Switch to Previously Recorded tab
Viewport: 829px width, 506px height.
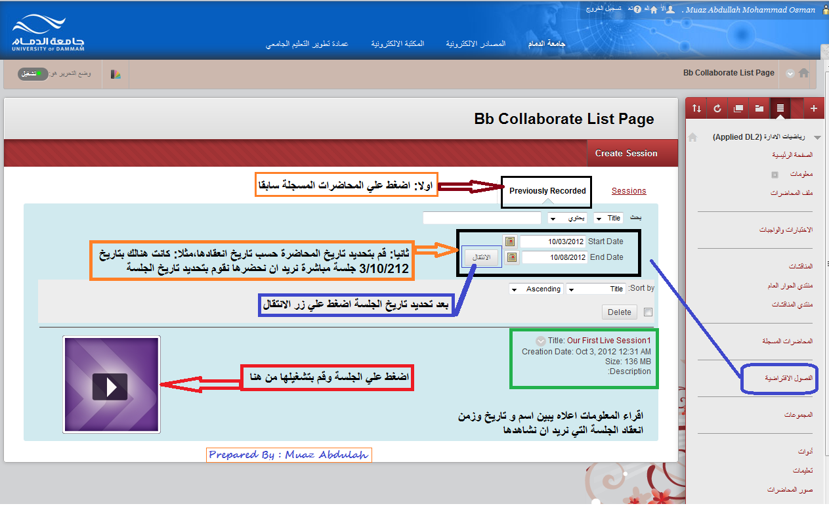547,191
